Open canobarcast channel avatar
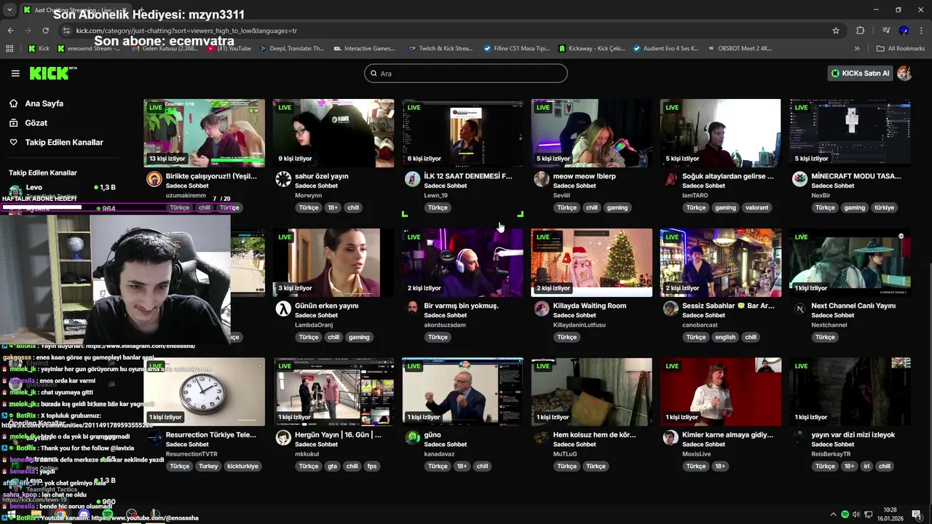This screenshot has height=524, width=932. (671, 309)
